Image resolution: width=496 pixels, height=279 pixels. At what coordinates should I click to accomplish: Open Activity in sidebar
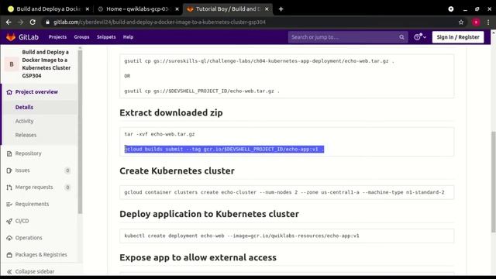pyautogui.click(x=24, y=121)
